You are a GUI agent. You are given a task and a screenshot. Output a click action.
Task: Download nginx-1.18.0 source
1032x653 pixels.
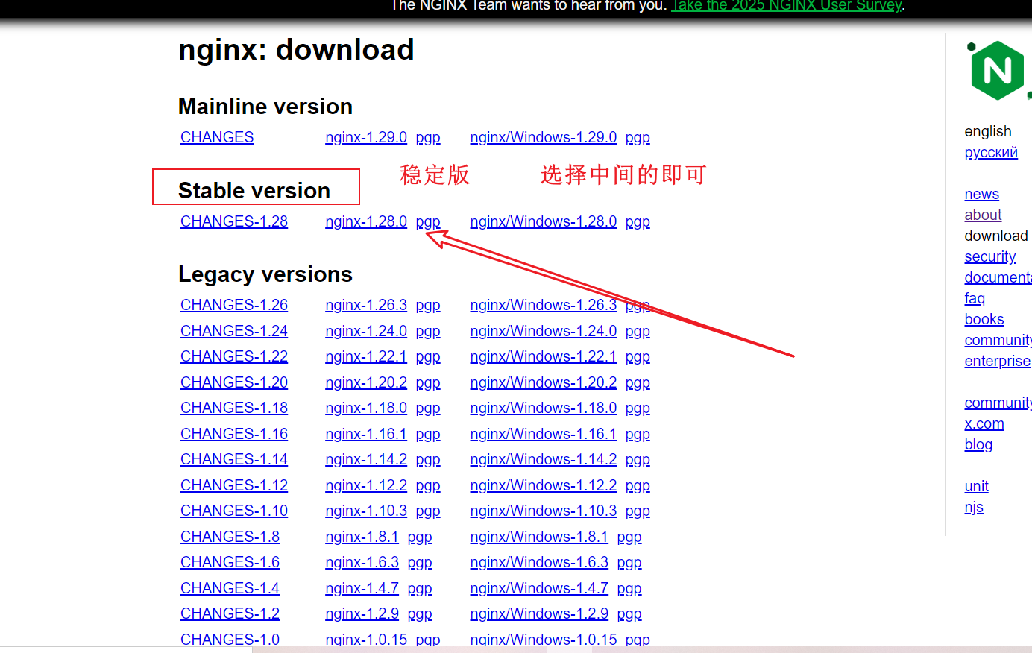366,408
